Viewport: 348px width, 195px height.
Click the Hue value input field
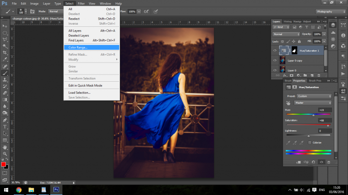coord(325,110)
